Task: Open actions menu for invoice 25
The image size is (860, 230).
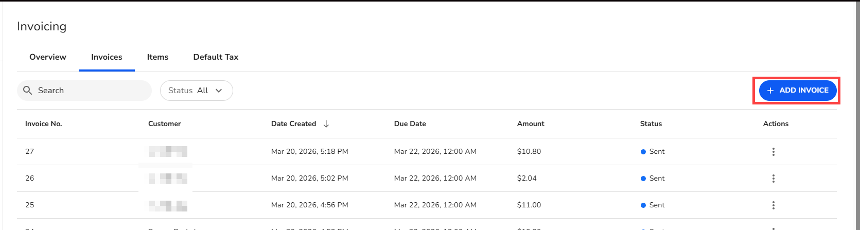Action: click(x=773, y=205)
